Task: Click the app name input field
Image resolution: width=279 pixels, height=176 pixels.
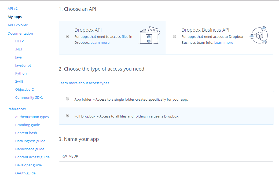Action: [166, 156]
